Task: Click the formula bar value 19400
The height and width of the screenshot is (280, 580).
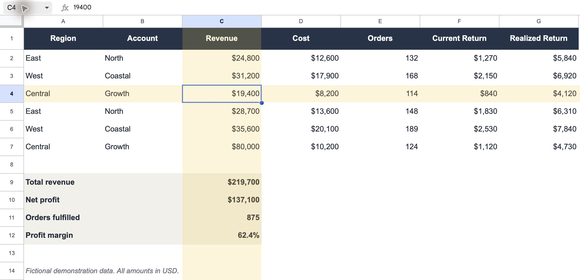Action: [x=82, y=7]
